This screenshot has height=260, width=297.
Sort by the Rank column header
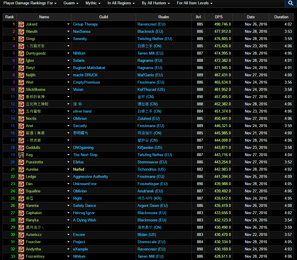[x=10, y=17]
